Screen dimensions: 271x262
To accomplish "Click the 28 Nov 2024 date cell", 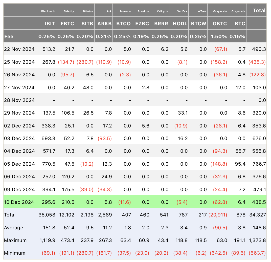I will [19, 100].
